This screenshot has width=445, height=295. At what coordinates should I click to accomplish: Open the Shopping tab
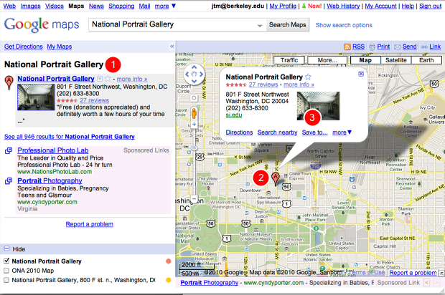[x=121, y=6]
